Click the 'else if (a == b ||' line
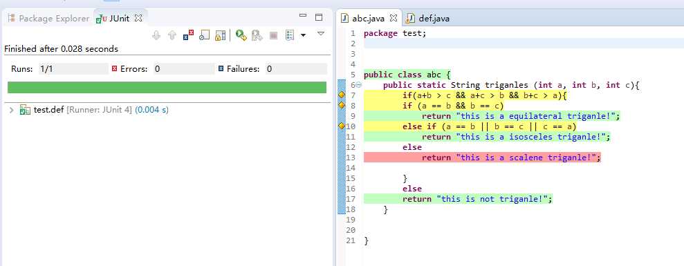The image size is (684, 266). (x=490, y=127)
